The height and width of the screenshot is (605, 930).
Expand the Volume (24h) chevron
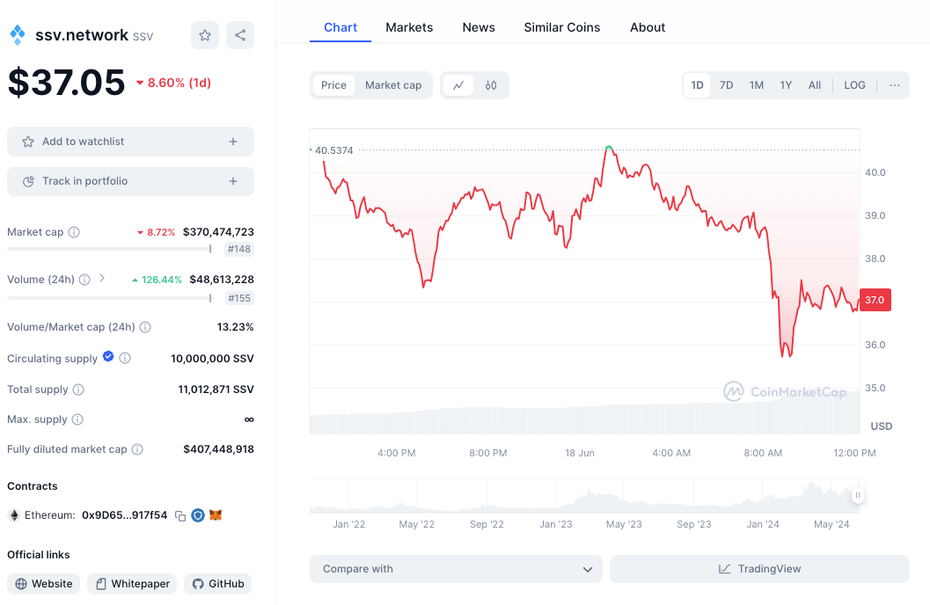[x=102, y=279]
